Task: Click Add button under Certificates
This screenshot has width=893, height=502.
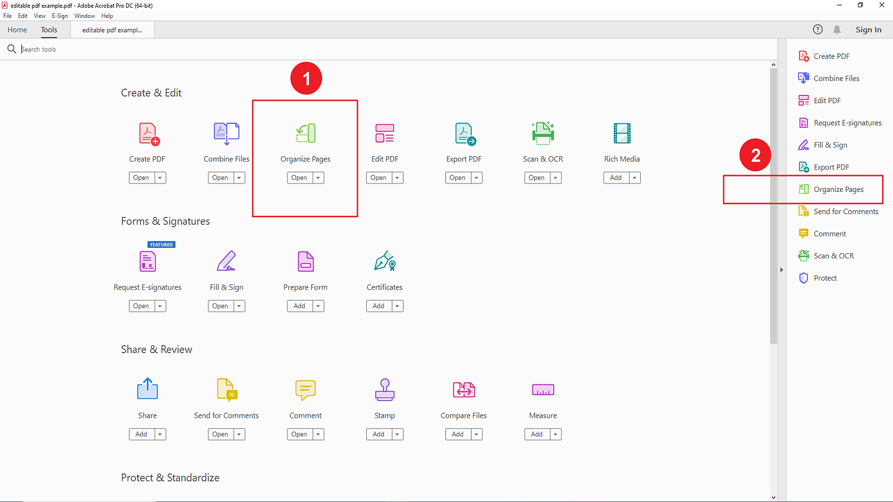Action: [x=379, y=306]
